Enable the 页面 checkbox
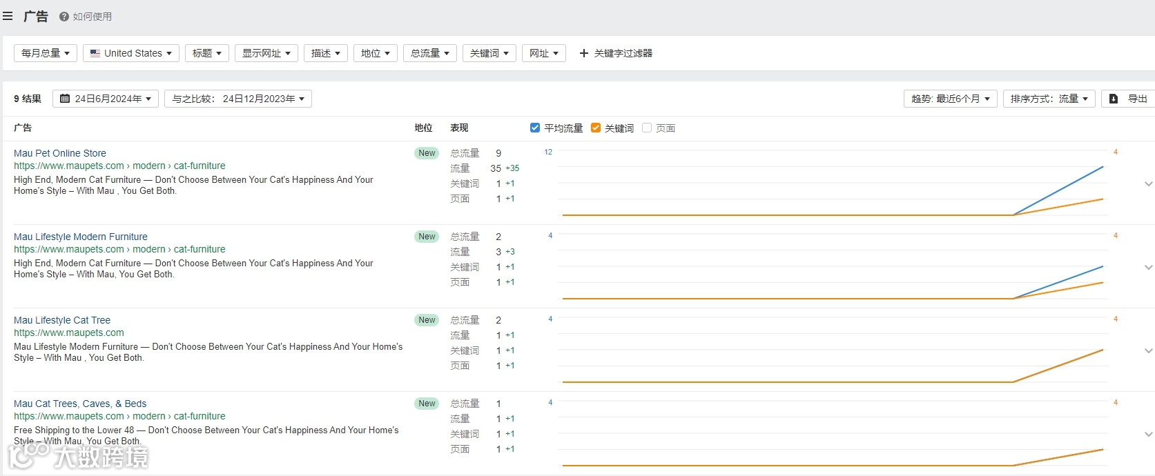Viewport: 1155px width, 476px height. [647, 128]
